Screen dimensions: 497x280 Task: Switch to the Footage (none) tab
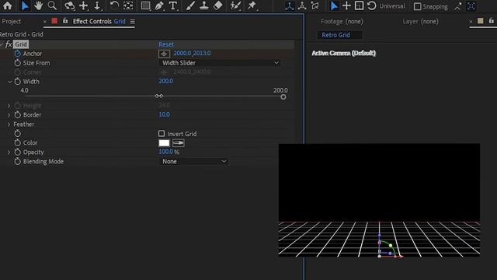point(342,21)
